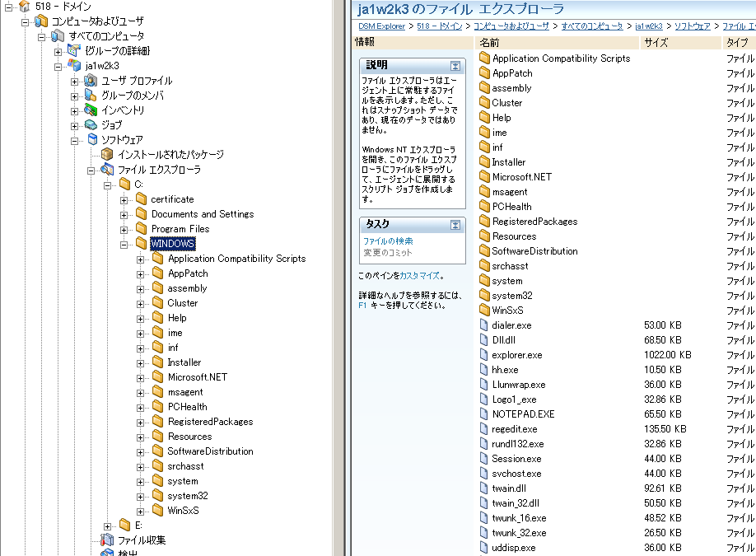
Task: Expand the インベントリ tree node
Action: pos(74,111)
